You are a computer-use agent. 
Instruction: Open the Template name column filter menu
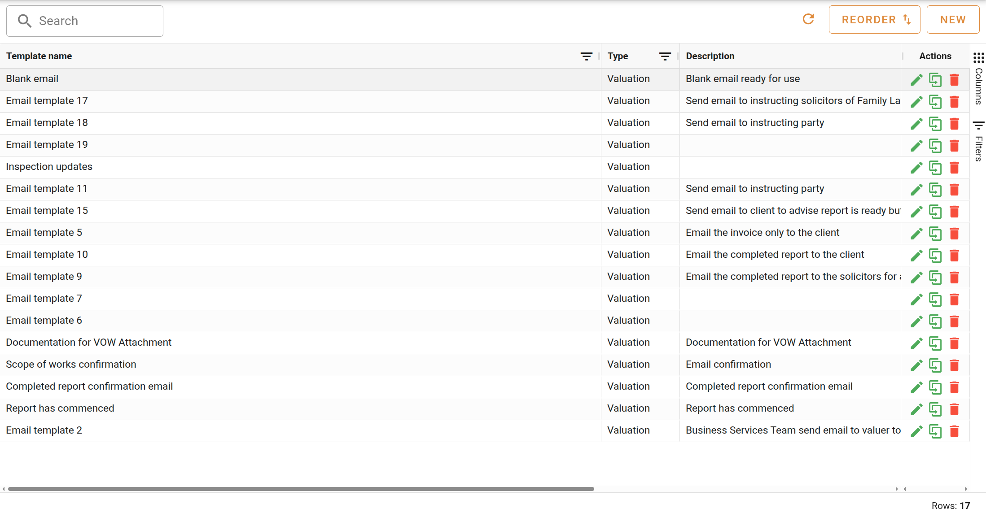pos(586,56)
